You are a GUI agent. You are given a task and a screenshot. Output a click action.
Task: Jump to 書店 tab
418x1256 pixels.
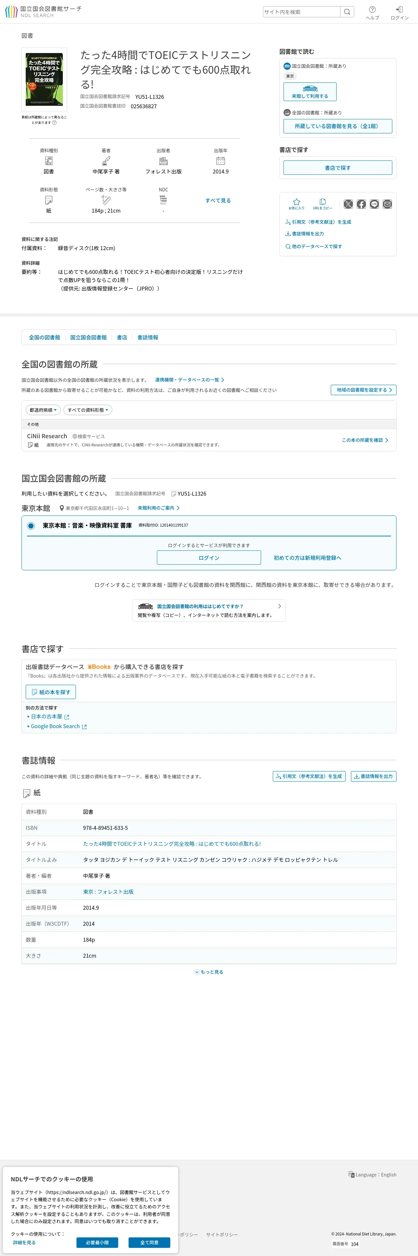point(122,337)
